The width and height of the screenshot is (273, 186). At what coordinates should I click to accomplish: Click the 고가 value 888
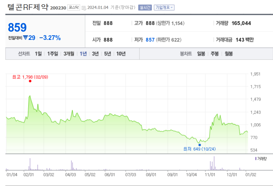(x=150, y=23)
